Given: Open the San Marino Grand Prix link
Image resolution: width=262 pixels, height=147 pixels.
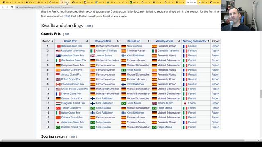Looking at the screenshot, I should tap(74, 60).
